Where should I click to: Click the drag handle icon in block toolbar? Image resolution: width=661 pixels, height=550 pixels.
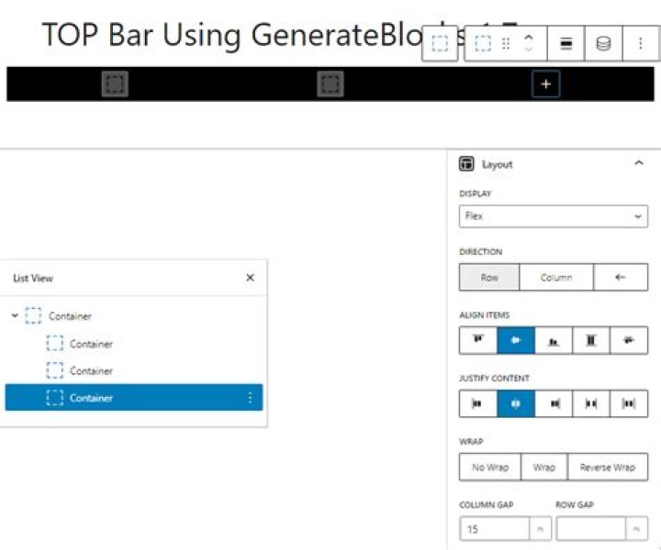[506, 43]
